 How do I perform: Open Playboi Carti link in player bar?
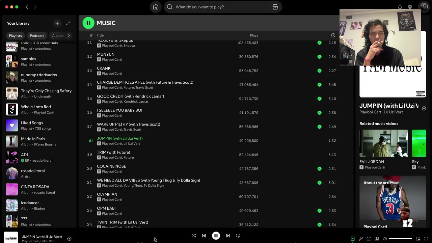(30, 241)
